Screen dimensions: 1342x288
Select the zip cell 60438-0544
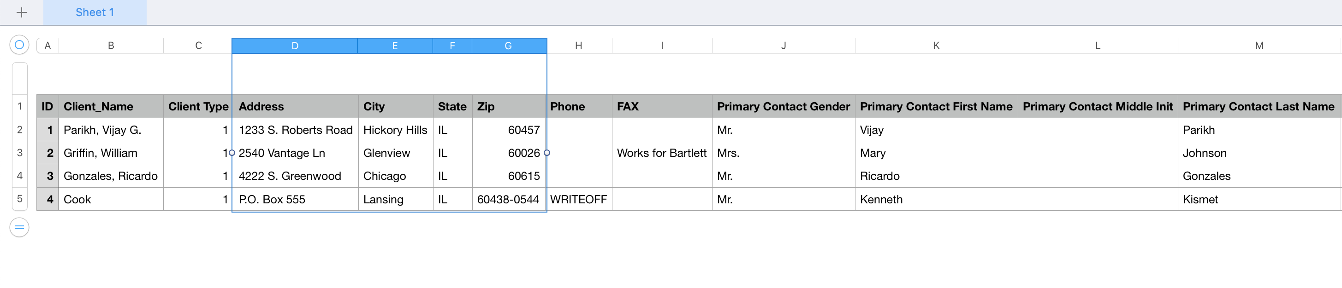pos(508,200)
